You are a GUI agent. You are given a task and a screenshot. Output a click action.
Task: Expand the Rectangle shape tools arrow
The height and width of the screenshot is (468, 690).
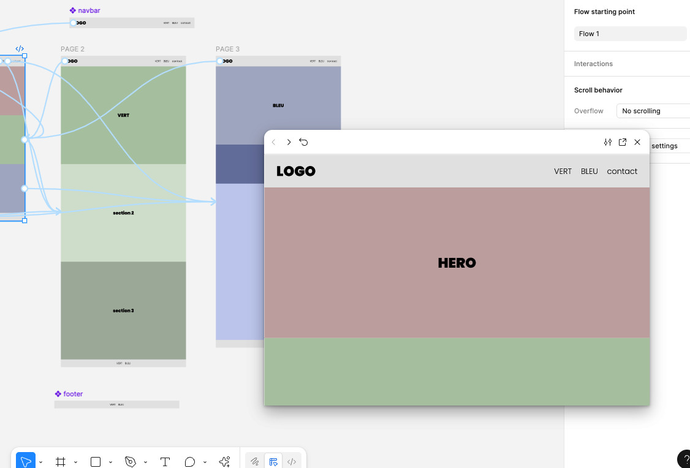[x=110, y=462]
